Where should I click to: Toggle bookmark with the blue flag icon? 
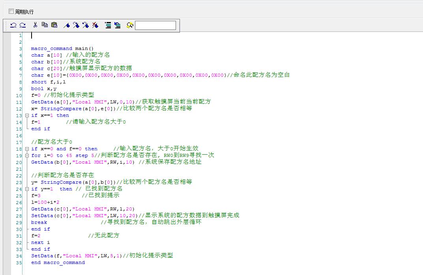click(67, 25)
